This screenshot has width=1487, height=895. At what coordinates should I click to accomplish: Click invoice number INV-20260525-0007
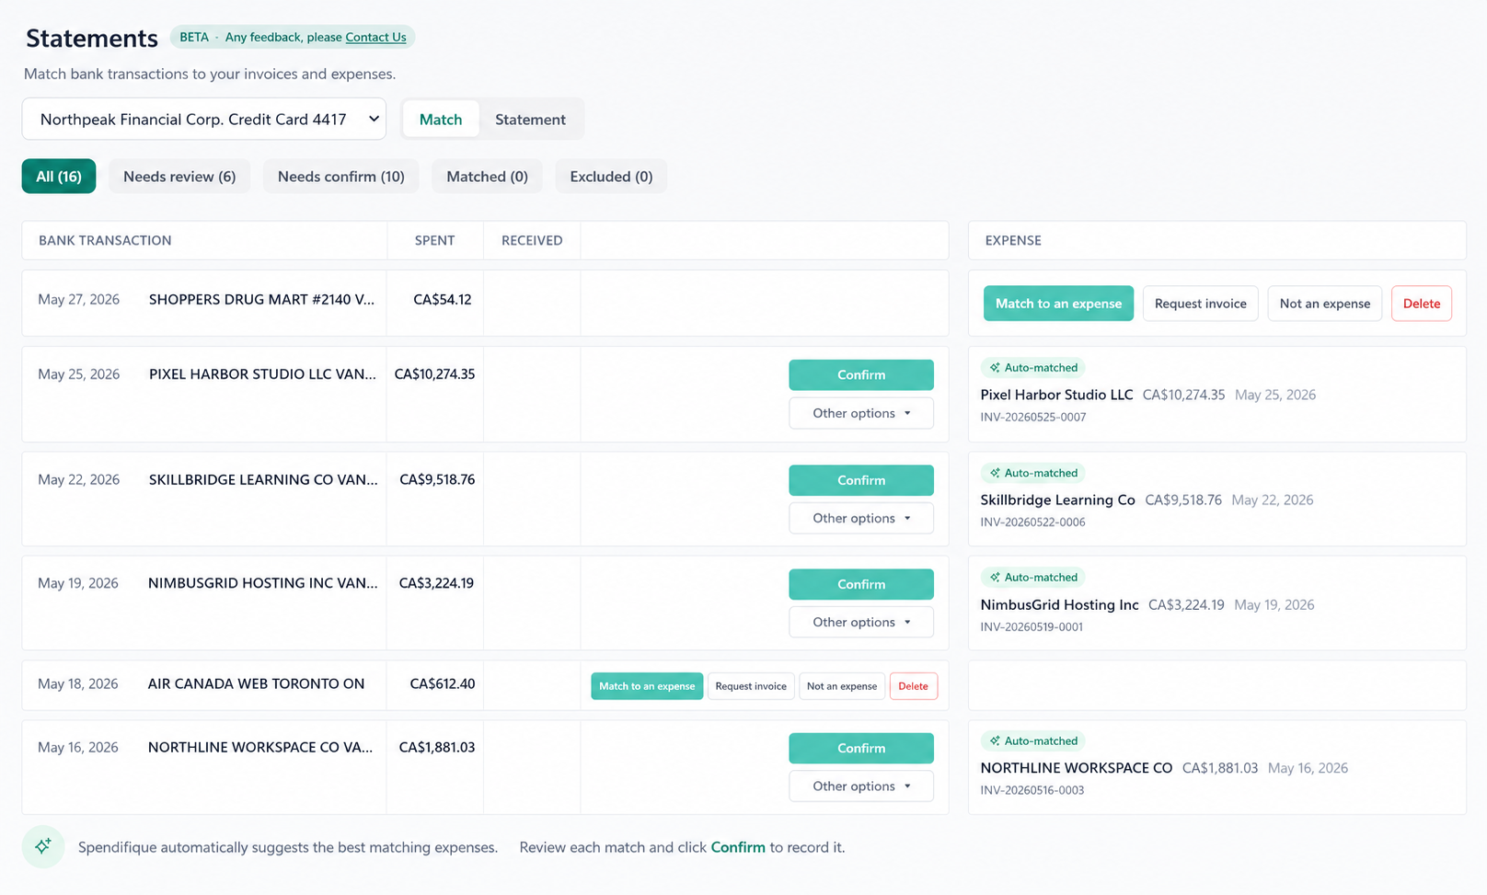pyautogui.click(x=1033, y=417)
